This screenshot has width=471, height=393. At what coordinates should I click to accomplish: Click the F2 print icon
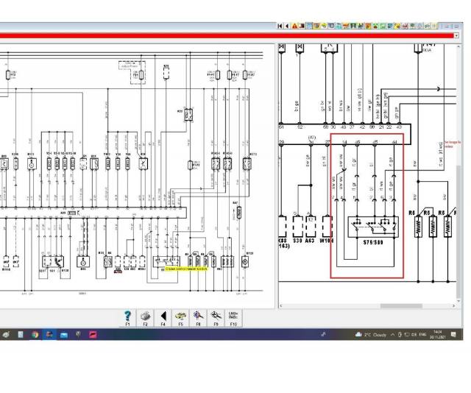(x=146, y=316)
